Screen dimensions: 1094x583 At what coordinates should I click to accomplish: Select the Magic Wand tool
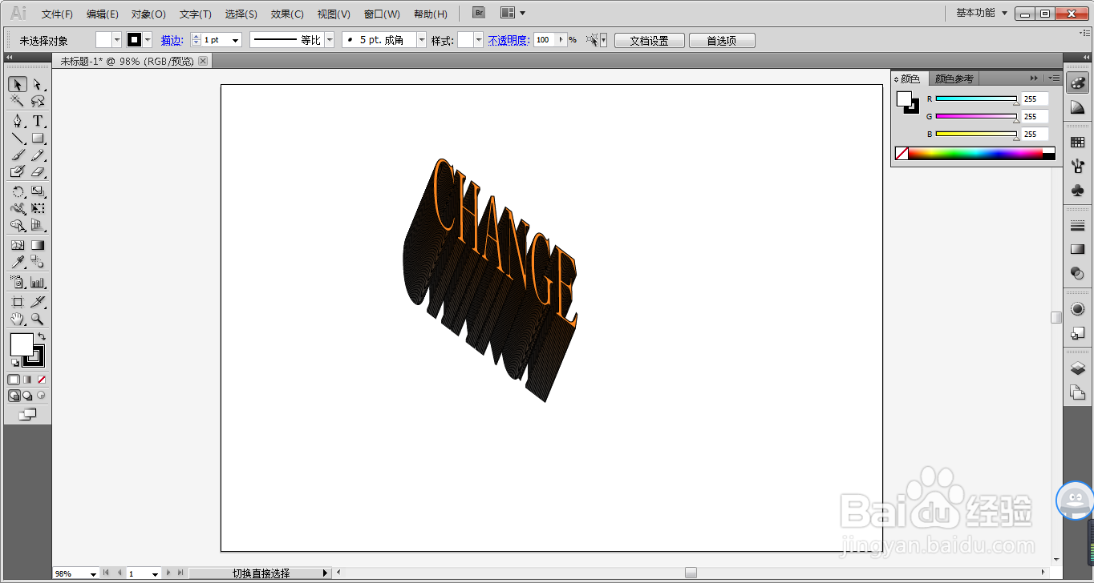pyautogui.click(x=17, y=101)
